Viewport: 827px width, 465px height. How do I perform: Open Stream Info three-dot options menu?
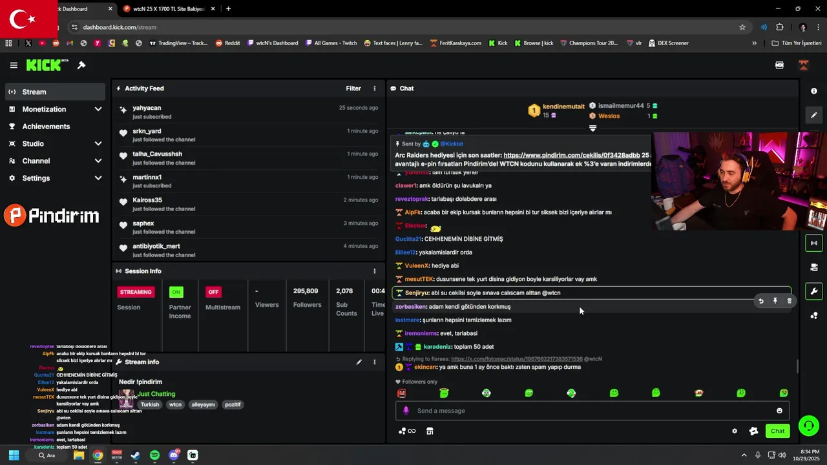[375, 362]
